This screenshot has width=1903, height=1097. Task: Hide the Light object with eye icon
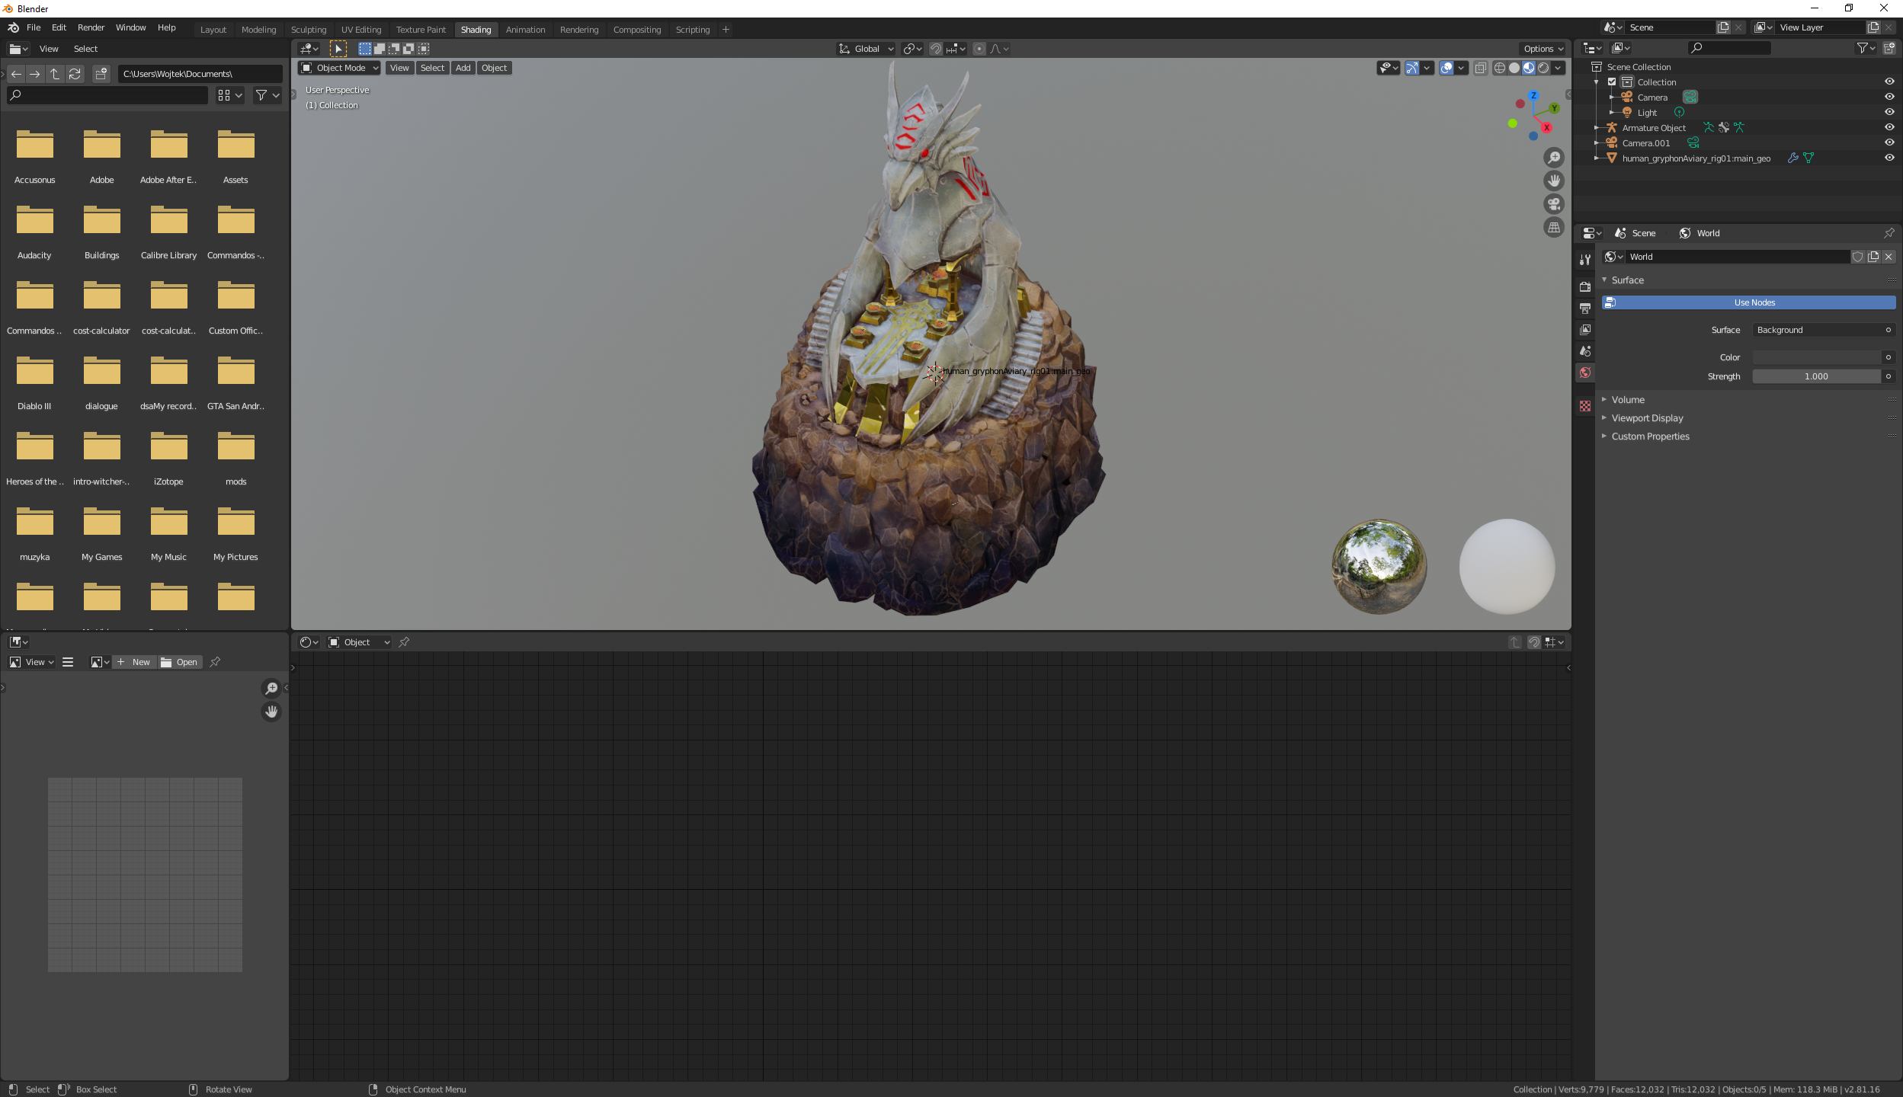tap(1889, 112)
